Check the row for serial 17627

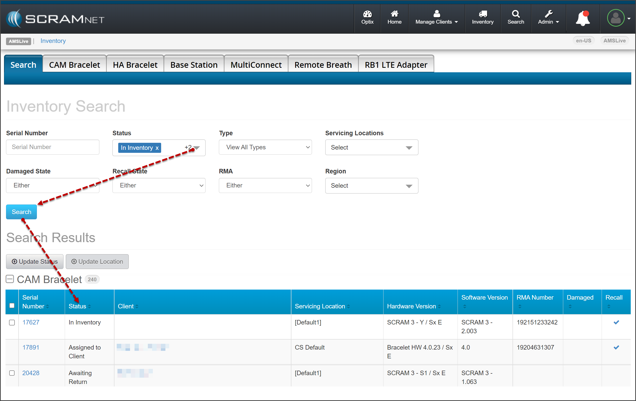coord(12,323)
